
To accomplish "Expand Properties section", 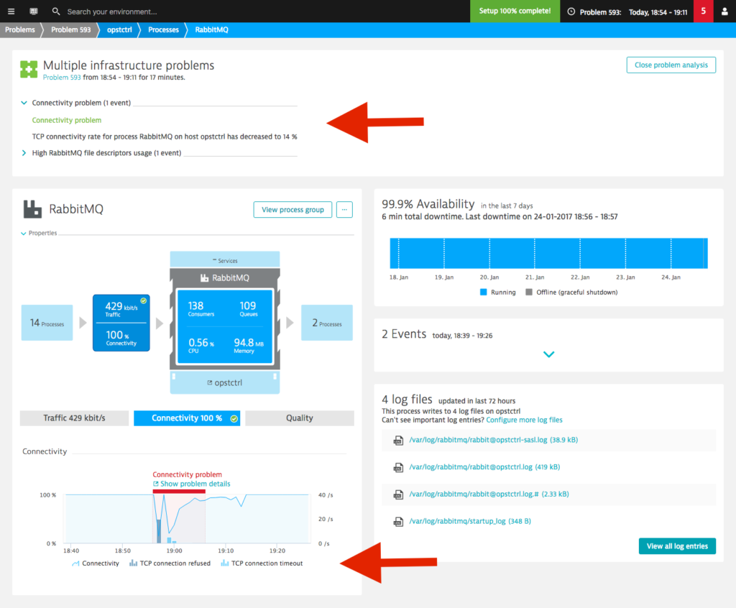I will (x=40, y=233).
